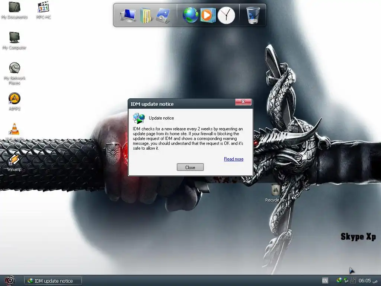Open the recycle bin icon in dock
381x286 pixels.
point(253,15)
